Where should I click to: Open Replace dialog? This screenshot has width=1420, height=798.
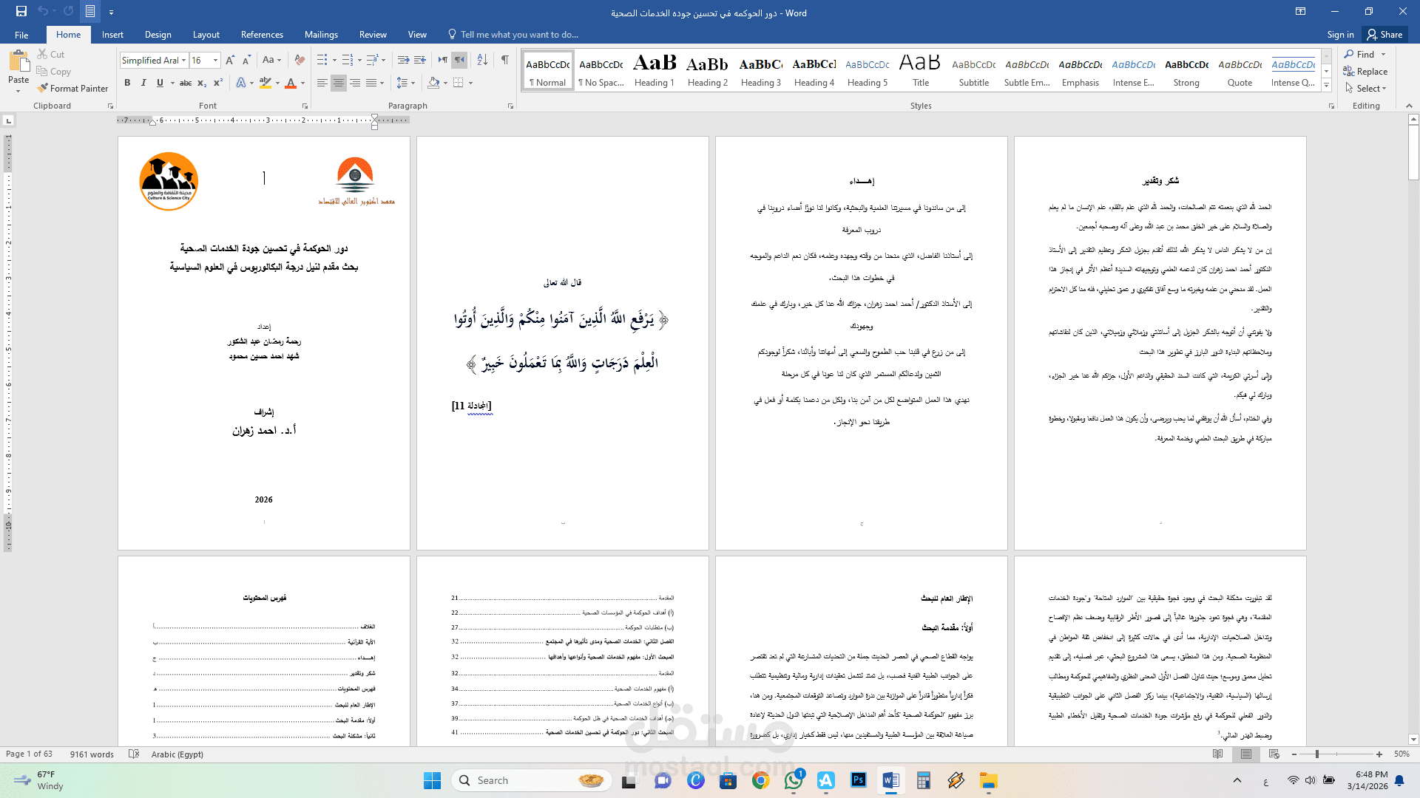pos(1365,72)
